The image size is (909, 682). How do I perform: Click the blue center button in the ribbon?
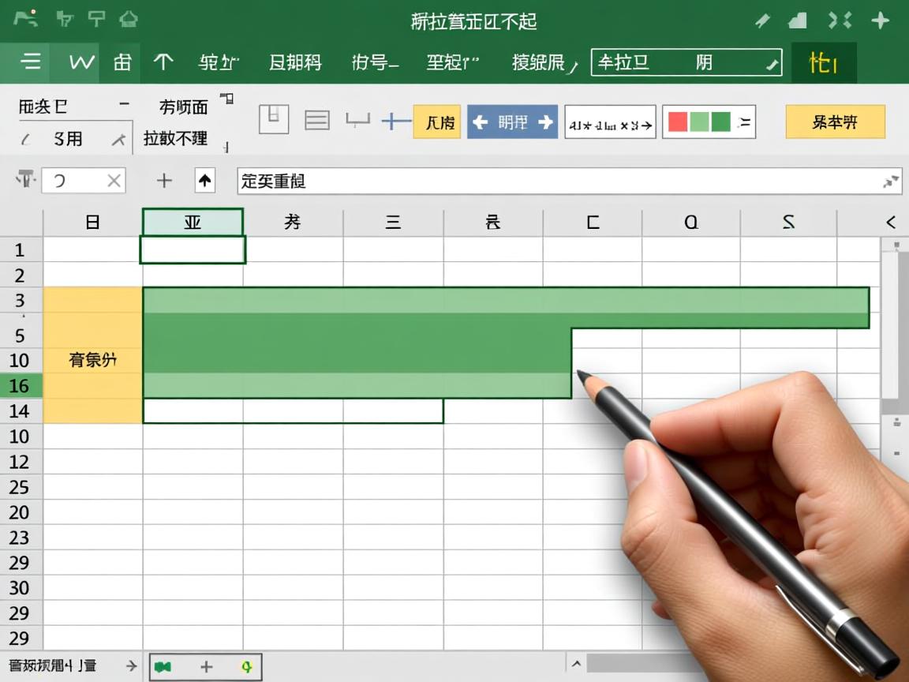pyautogui.click(x=512, y=122)
